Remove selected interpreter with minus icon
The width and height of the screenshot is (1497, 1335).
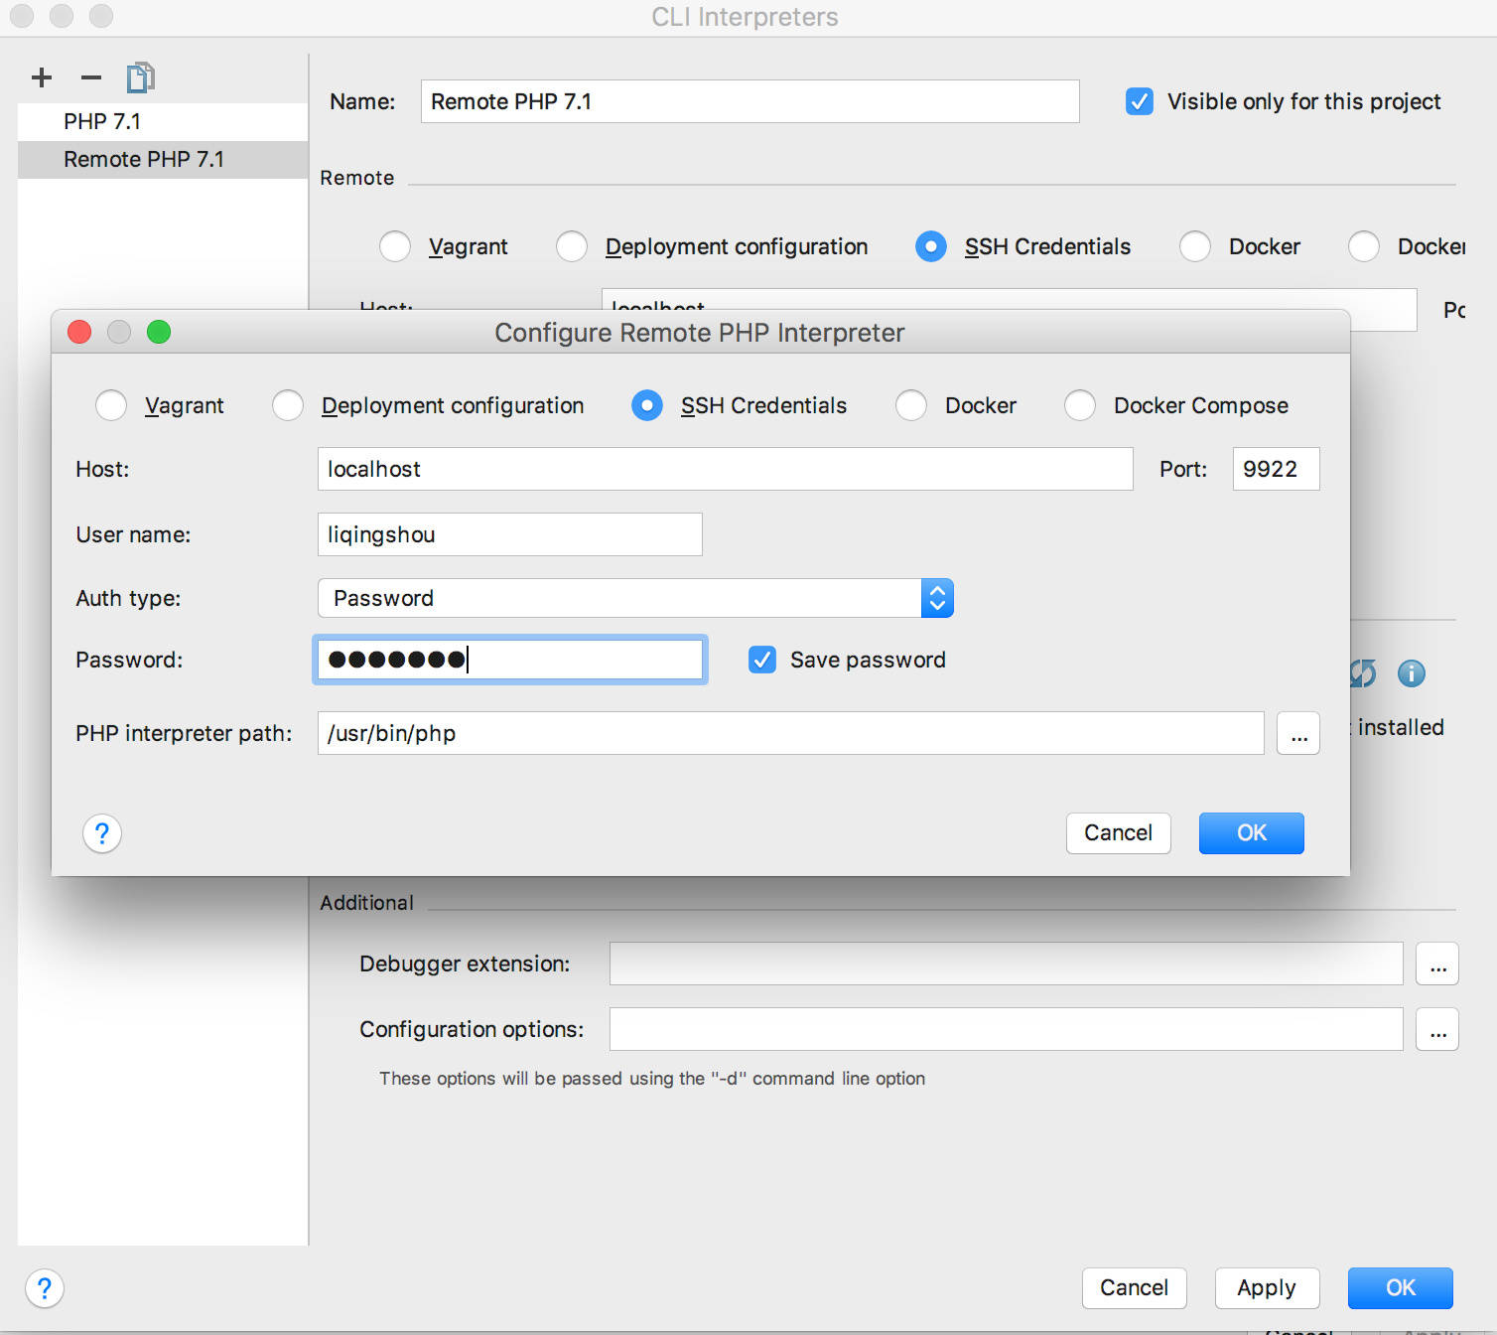91,77
